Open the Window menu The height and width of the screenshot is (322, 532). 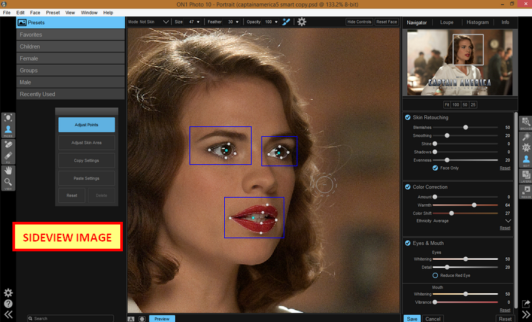pyautogui.click(x=90, y=12)
